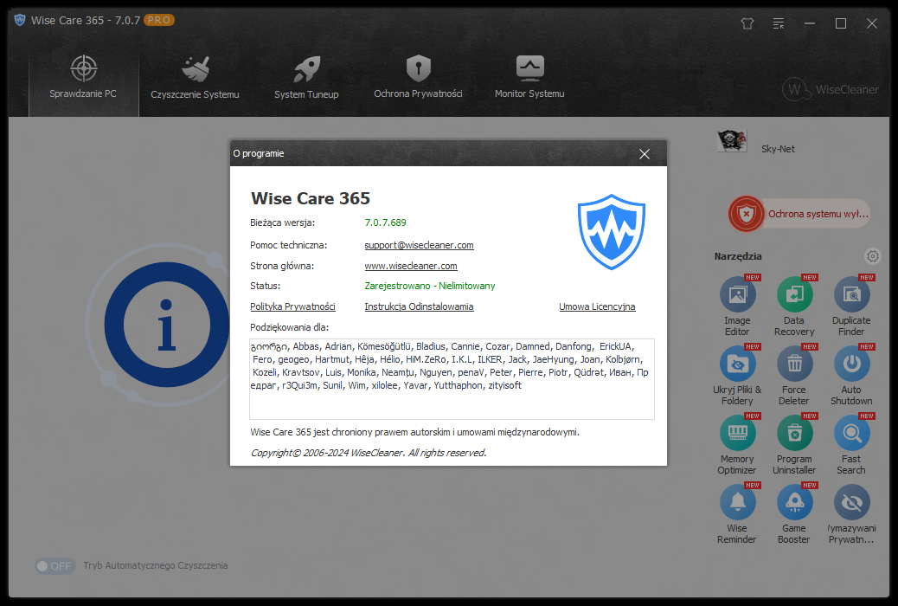Image resolution: width=898 pixels, height=606 pixels.
Task: Launch the Duplicate Finder tool
Action: [851, 306]
